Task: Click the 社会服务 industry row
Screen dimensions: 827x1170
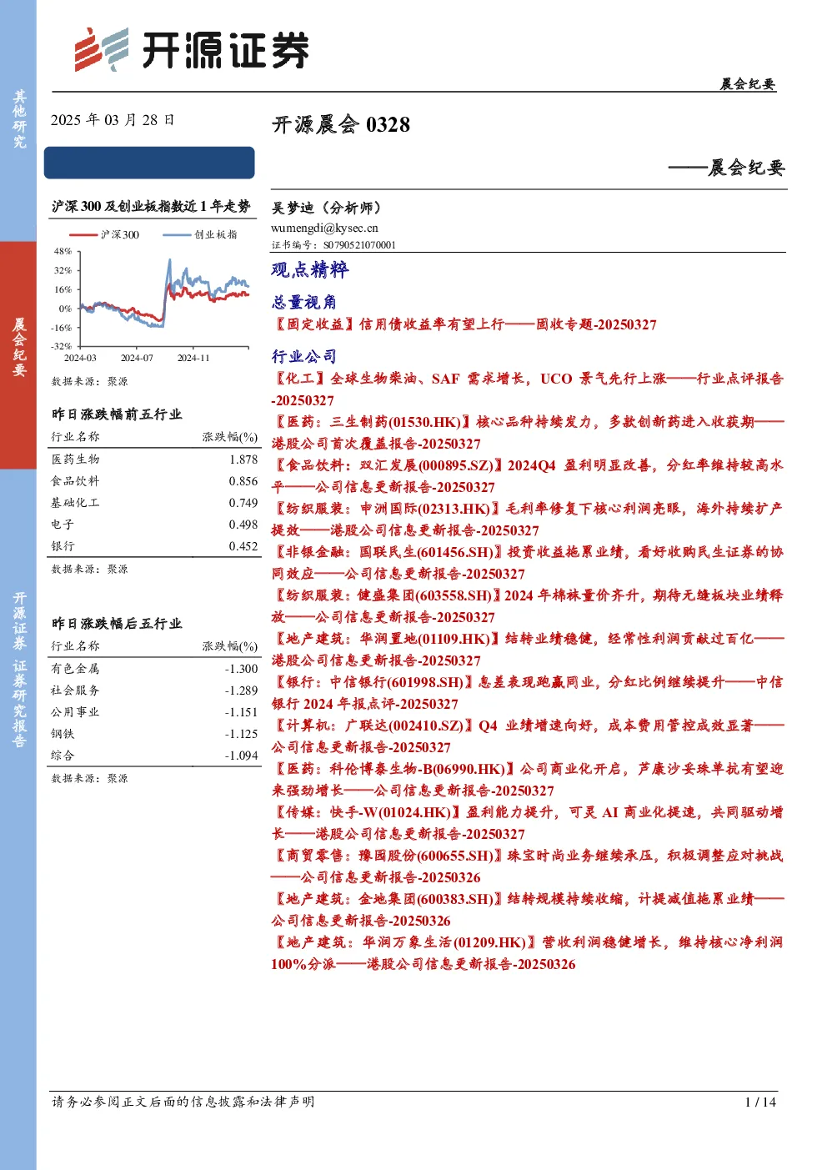Action: click(154, 690)
